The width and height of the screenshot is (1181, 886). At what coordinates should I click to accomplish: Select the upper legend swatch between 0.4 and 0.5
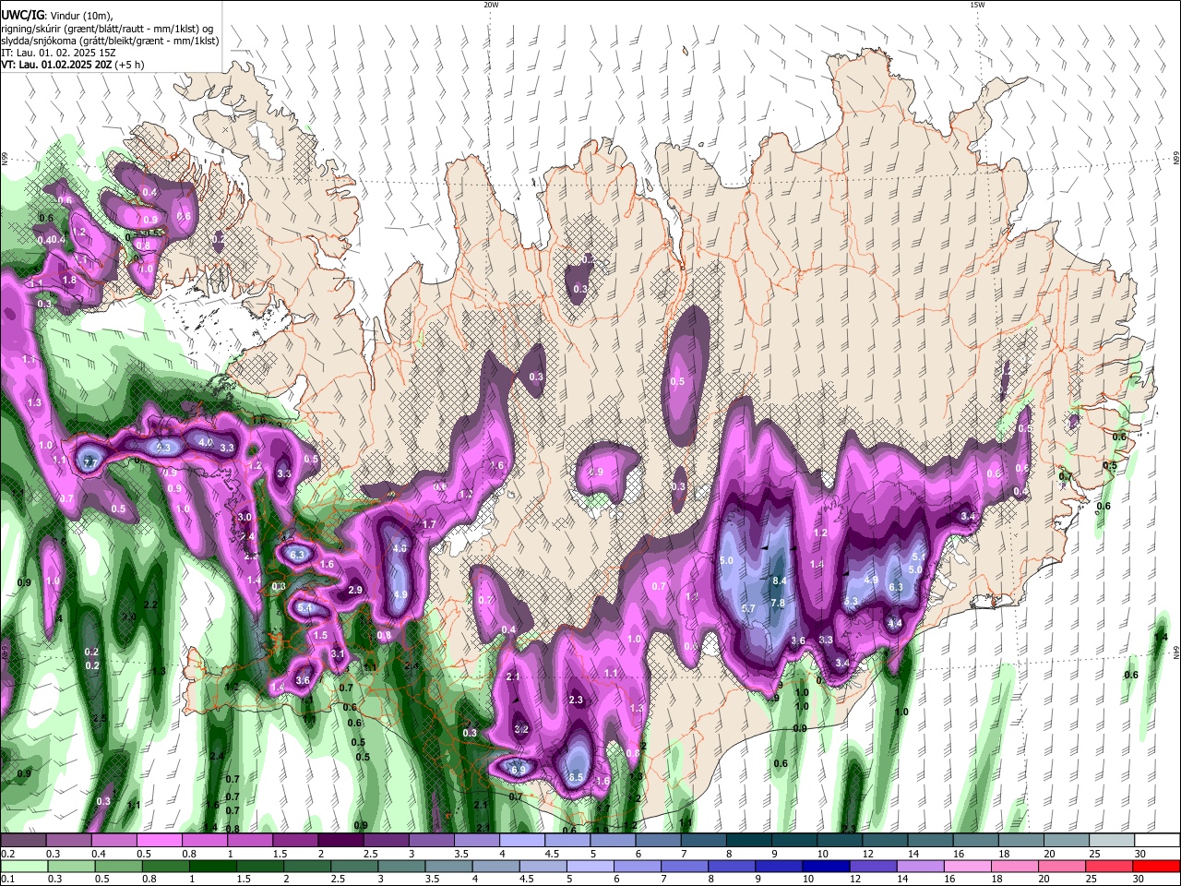pyautogui.click(x=113, y=841)
